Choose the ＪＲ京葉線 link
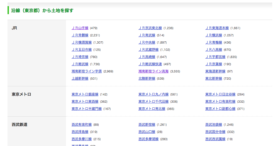This screenshot has width=273, height=146. tap(214, 64)
